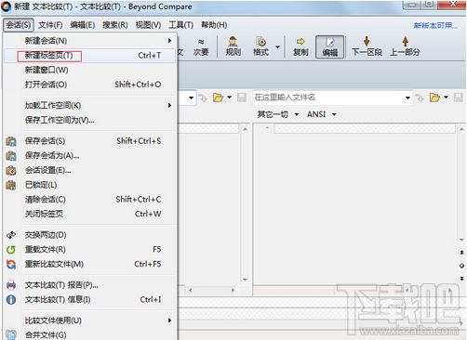This screenshot has width=467, height=340.
Task: Click 重载文件(R) reload entry
Action: click(90, 250)
